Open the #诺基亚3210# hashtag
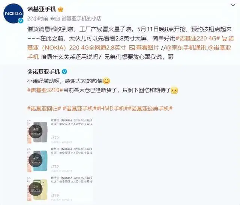This screenshot has height=205, width=240. point(45,90)
